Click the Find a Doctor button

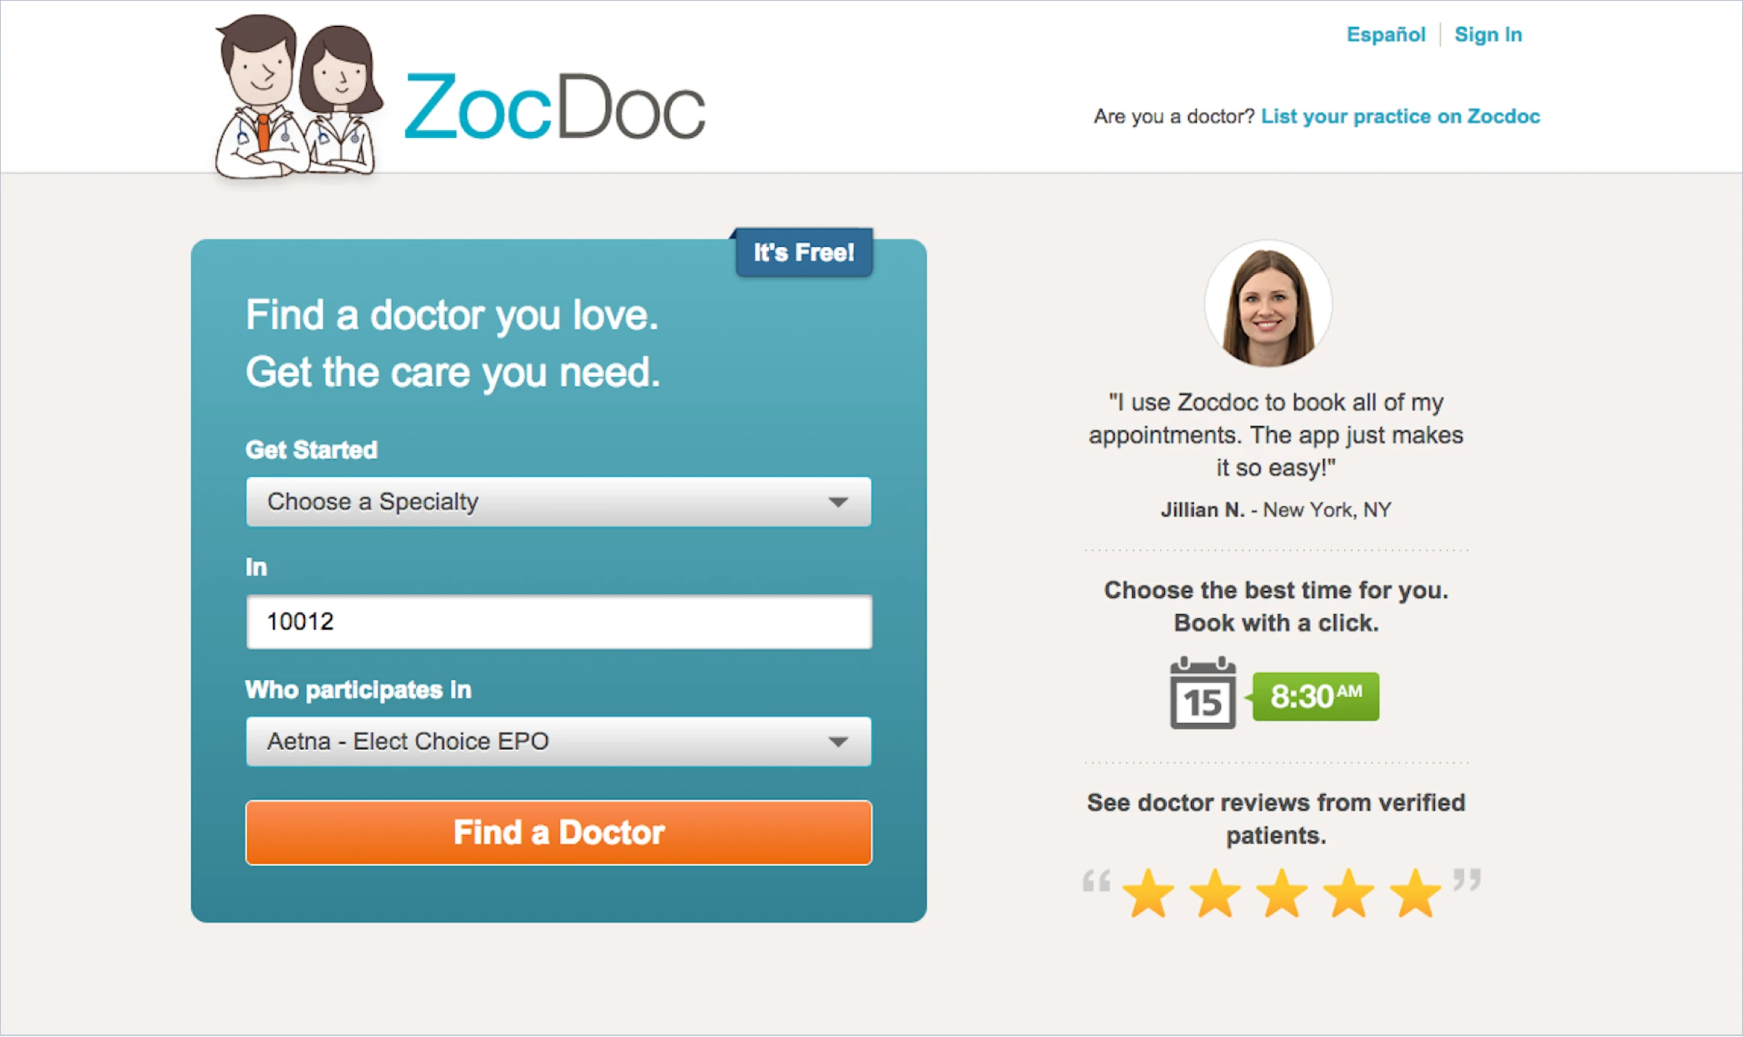558,832
